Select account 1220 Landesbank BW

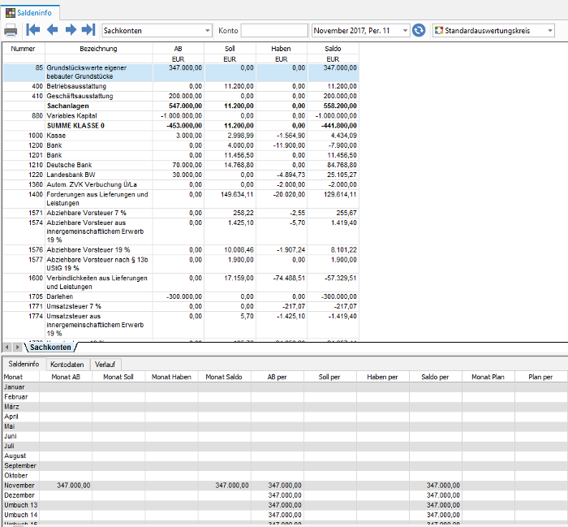pos(181,175)
